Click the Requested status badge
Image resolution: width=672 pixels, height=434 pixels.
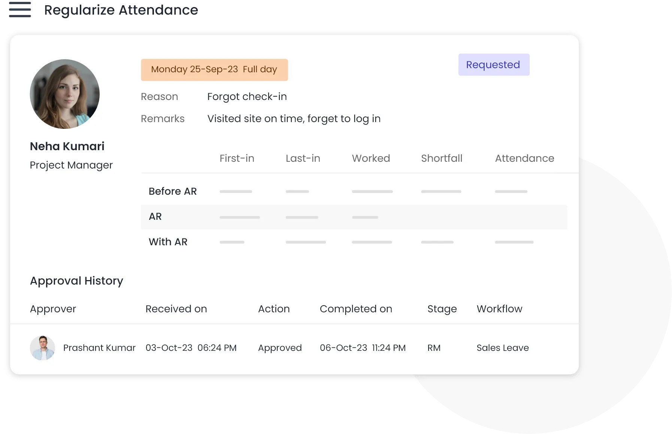tap(493, 65)
